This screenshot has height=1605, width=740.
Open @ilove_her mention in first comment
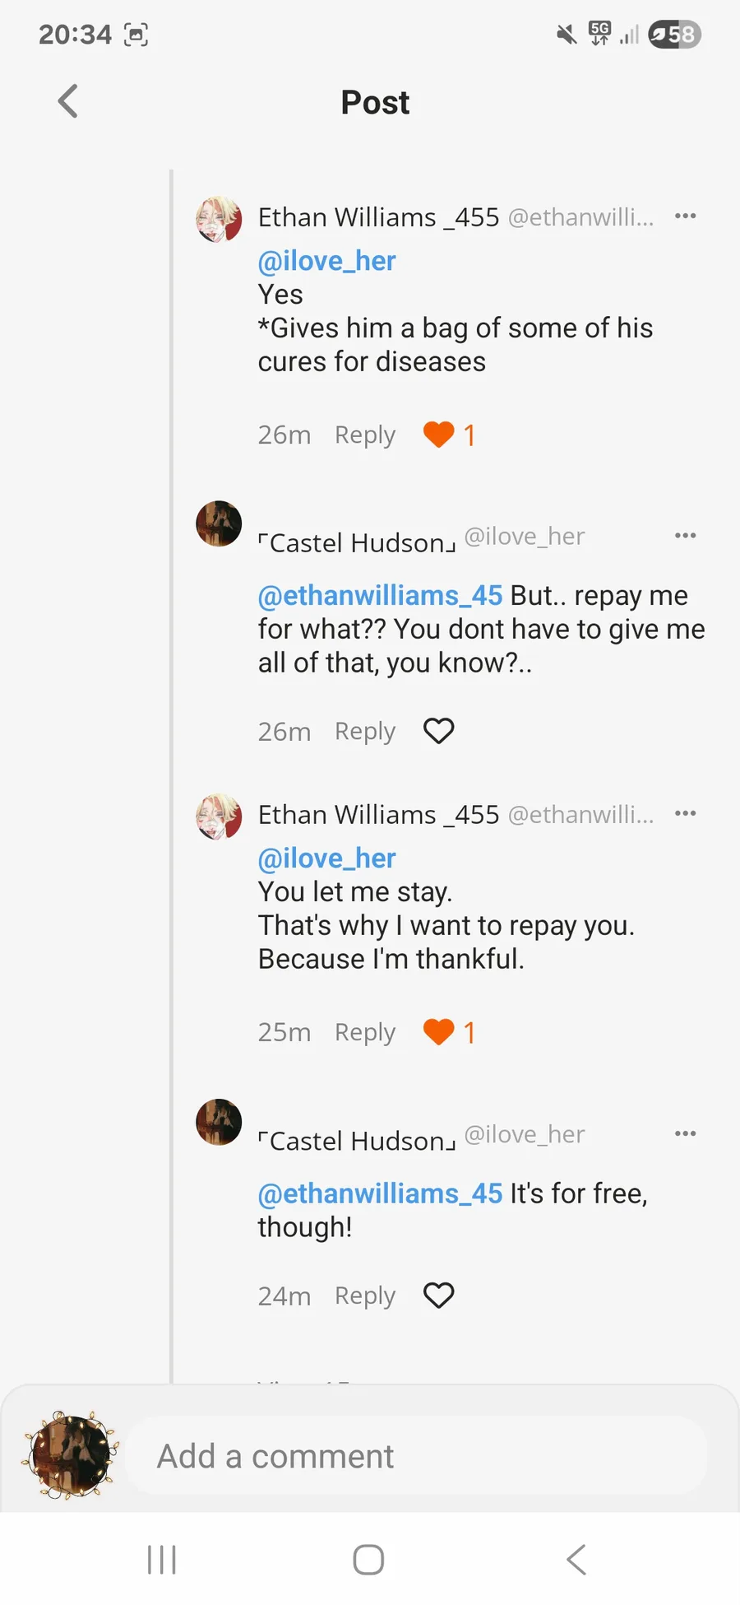326,261
